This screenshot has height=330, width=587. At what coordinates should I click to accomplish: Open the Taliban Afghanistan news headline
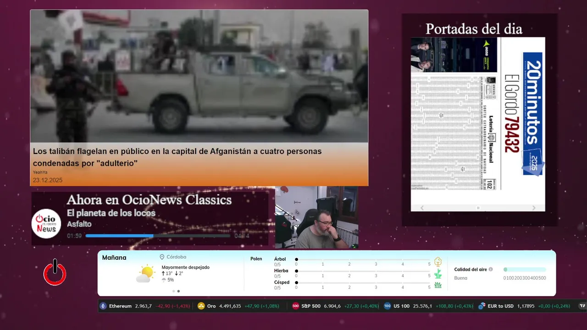(177, 157)
